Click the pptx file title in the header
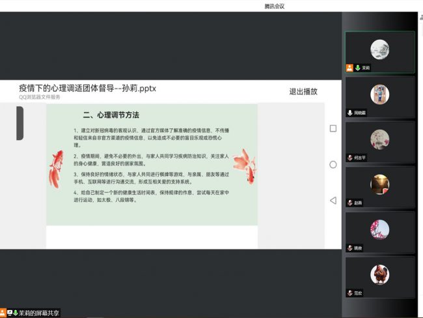 coord(87,88)
